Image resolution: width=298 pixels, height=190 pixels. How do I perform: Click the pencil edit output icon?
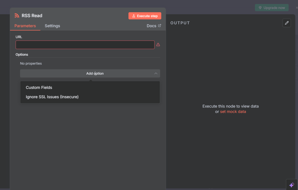coord(287,23)
